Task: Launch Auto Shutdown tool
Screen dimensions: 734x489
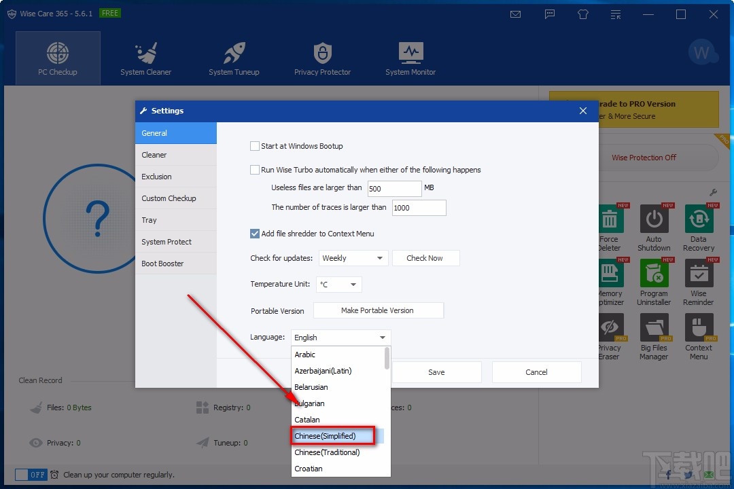Action: [x=654, y=228]
